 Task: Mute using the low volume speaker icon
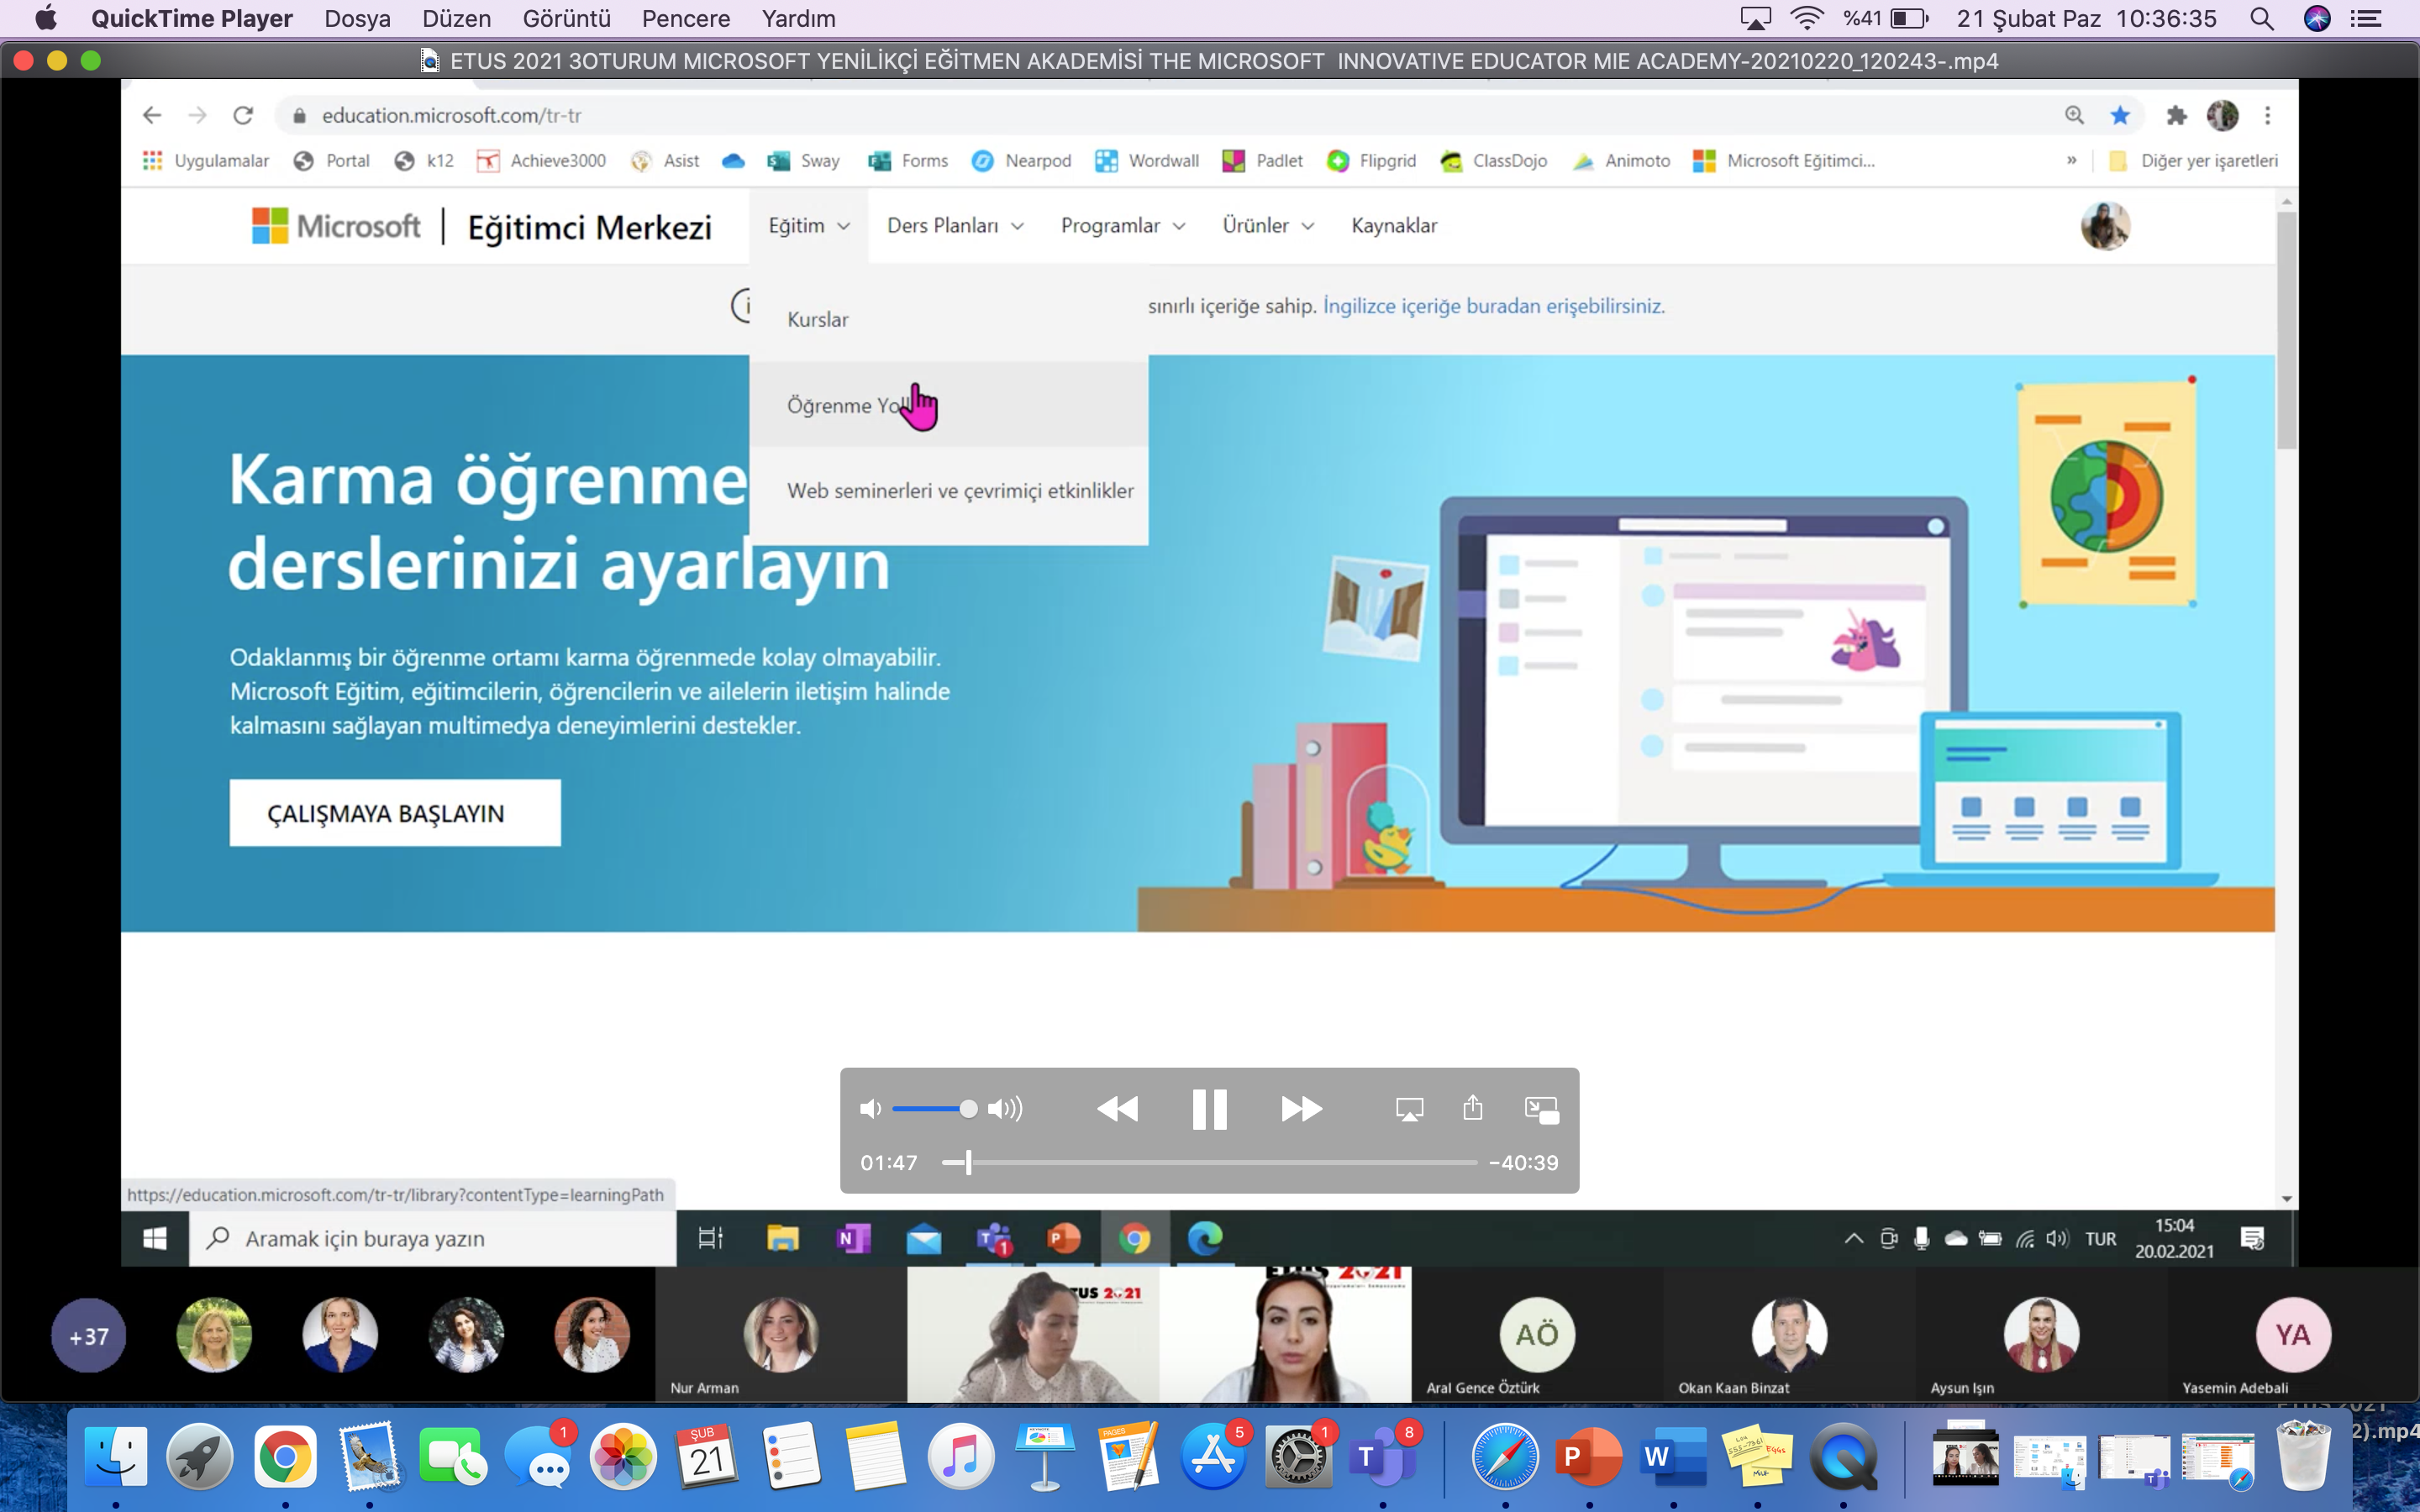coord(870,1109)
